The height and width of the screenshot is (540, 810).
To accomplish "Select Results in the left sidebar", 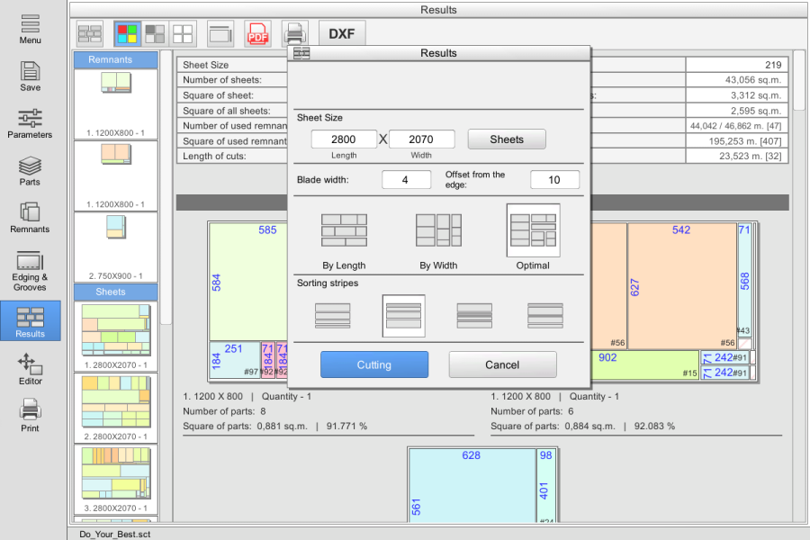I will [x=31, y=321].
